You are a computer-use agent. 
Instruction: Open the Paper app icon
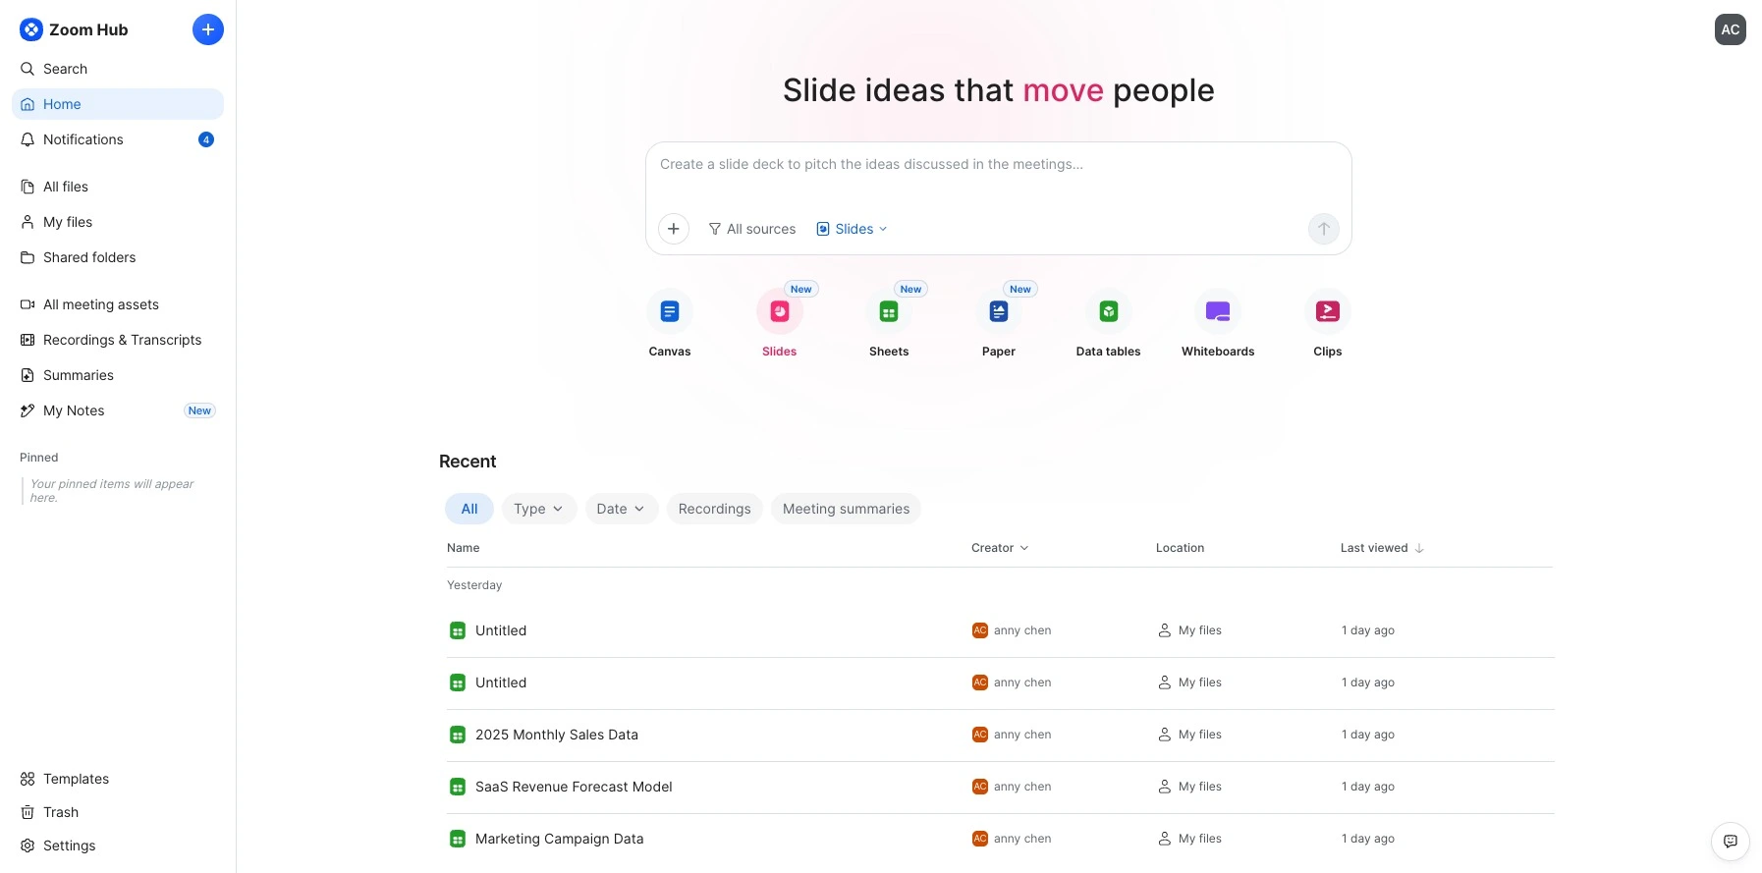coord(999,311)
